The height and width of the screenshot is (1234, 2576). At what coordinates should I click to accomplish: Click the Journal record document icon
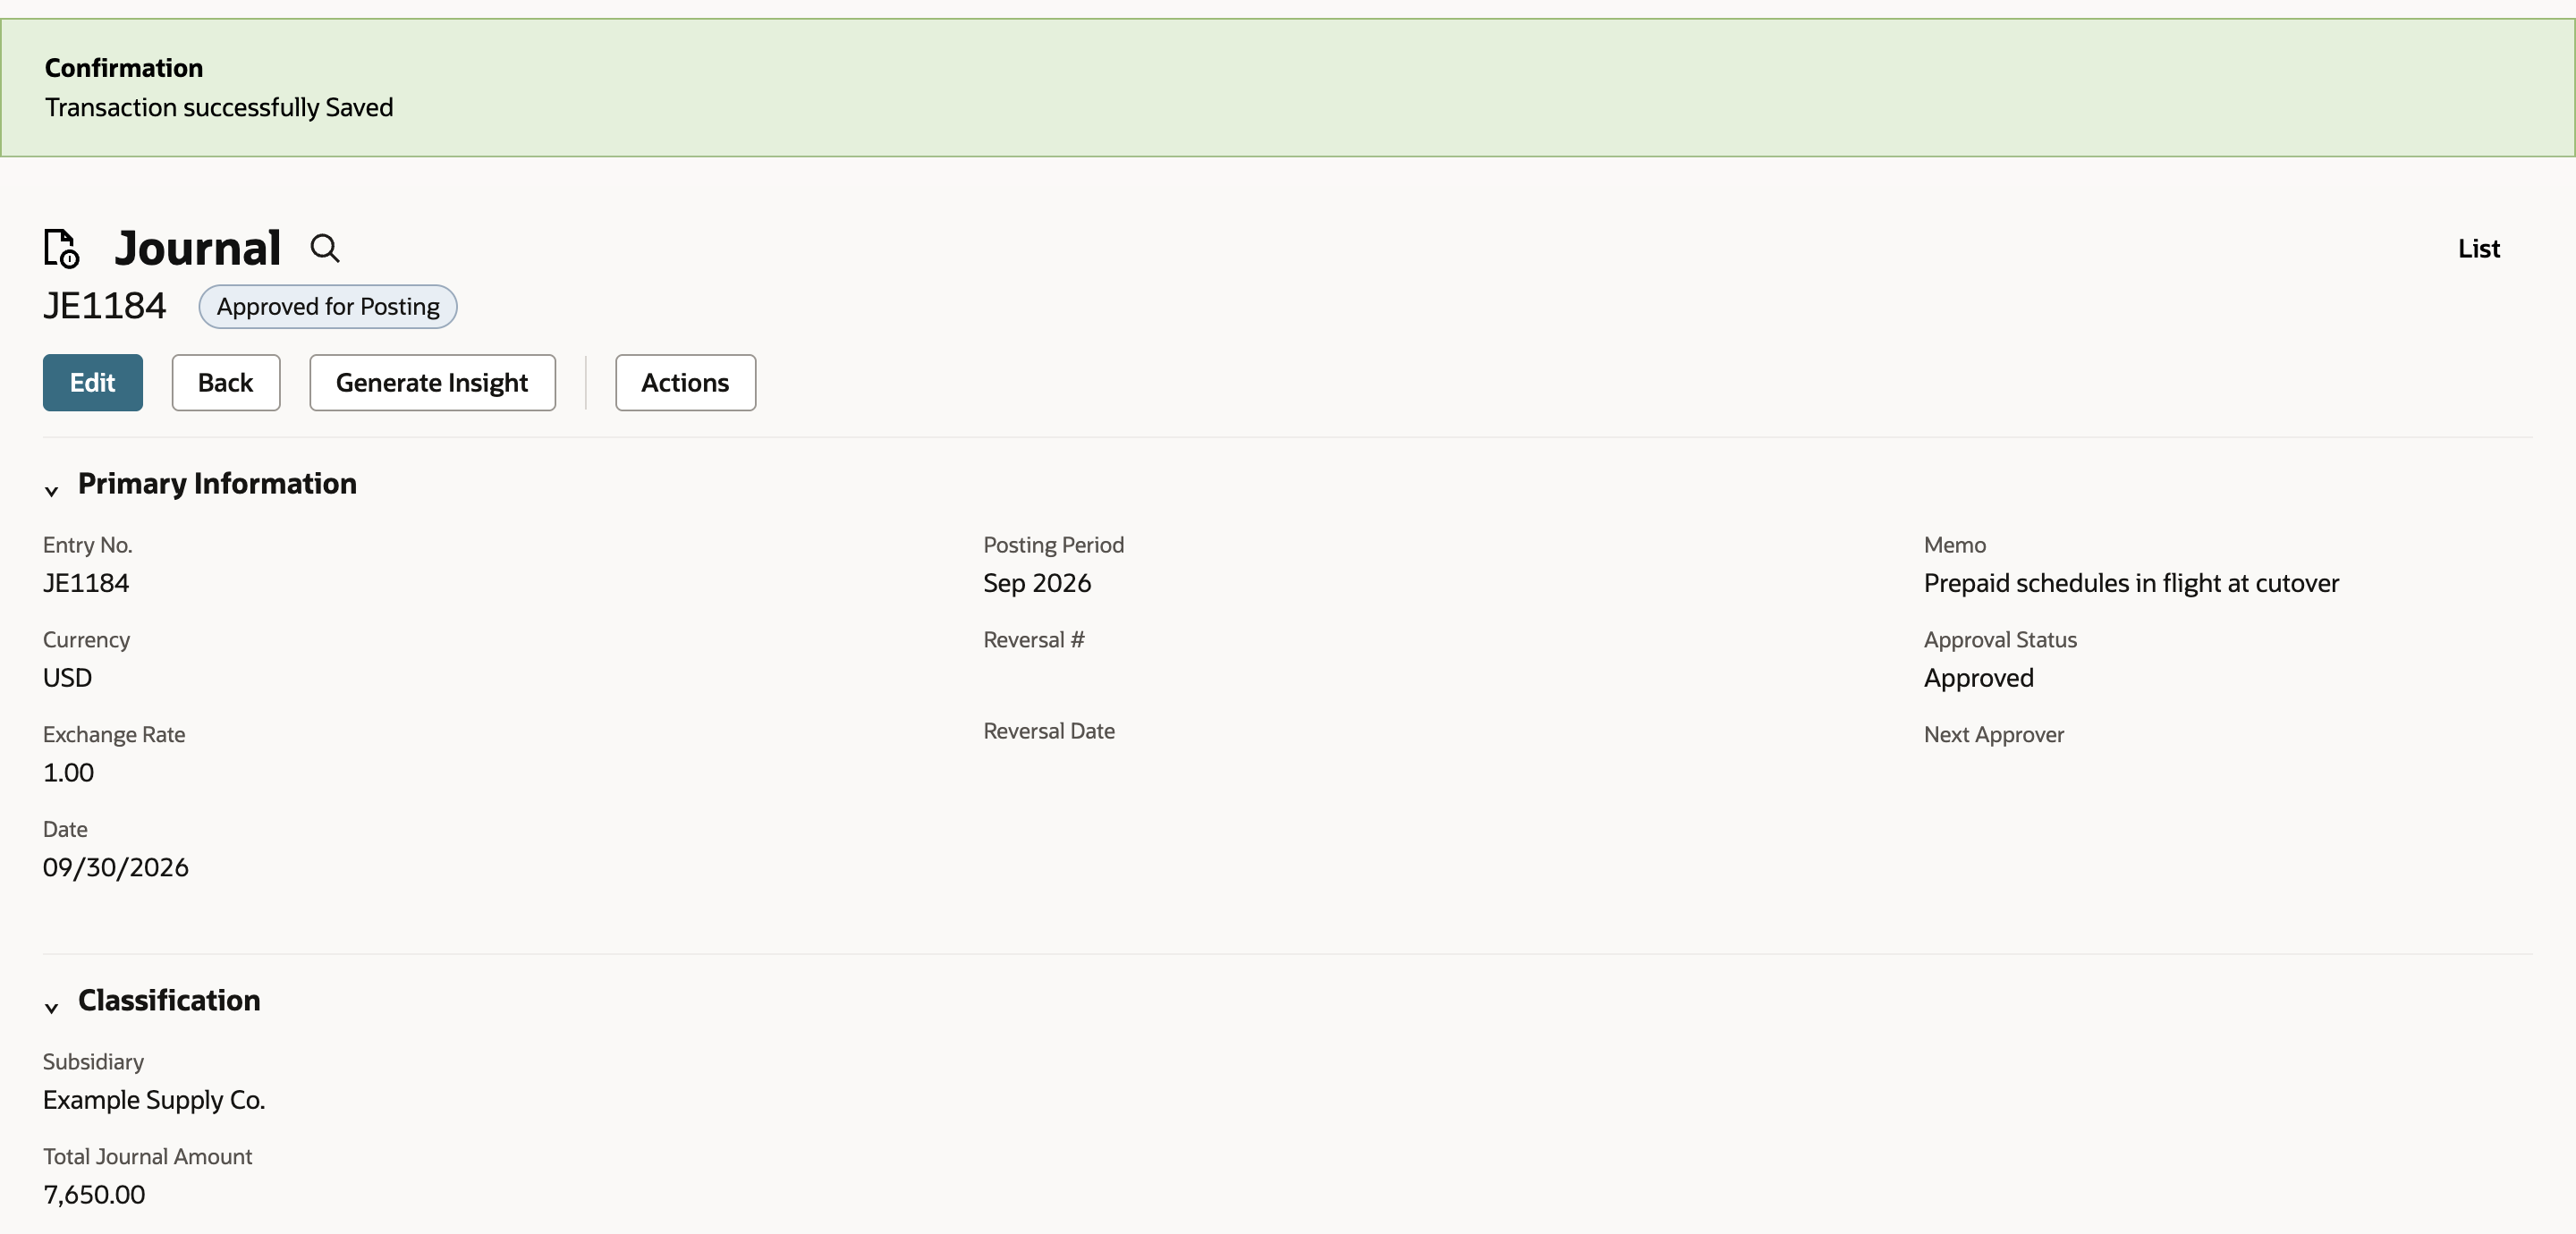[61, 248]
